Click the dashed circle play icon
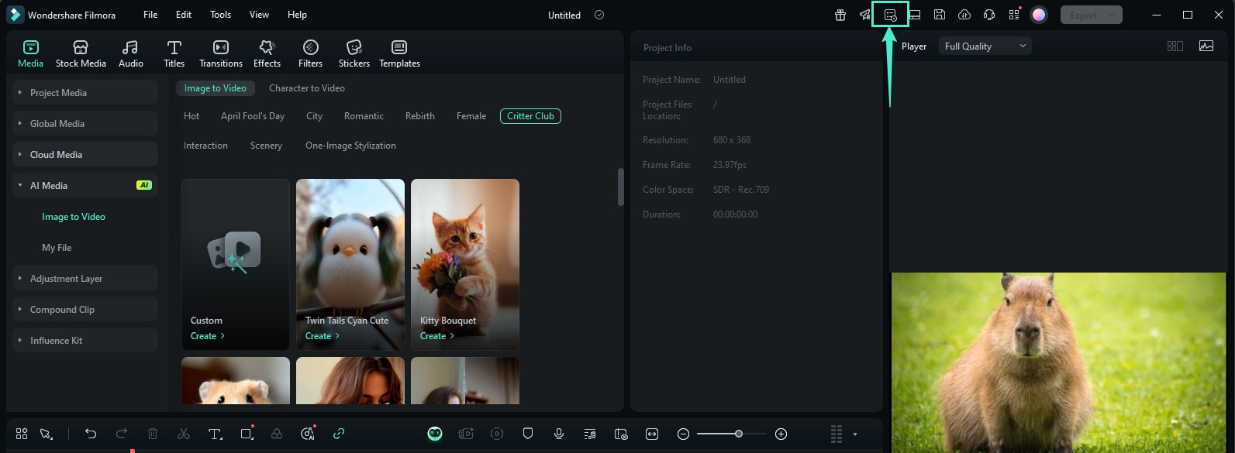The image size is (1235, 453). [x=497, y=434]
